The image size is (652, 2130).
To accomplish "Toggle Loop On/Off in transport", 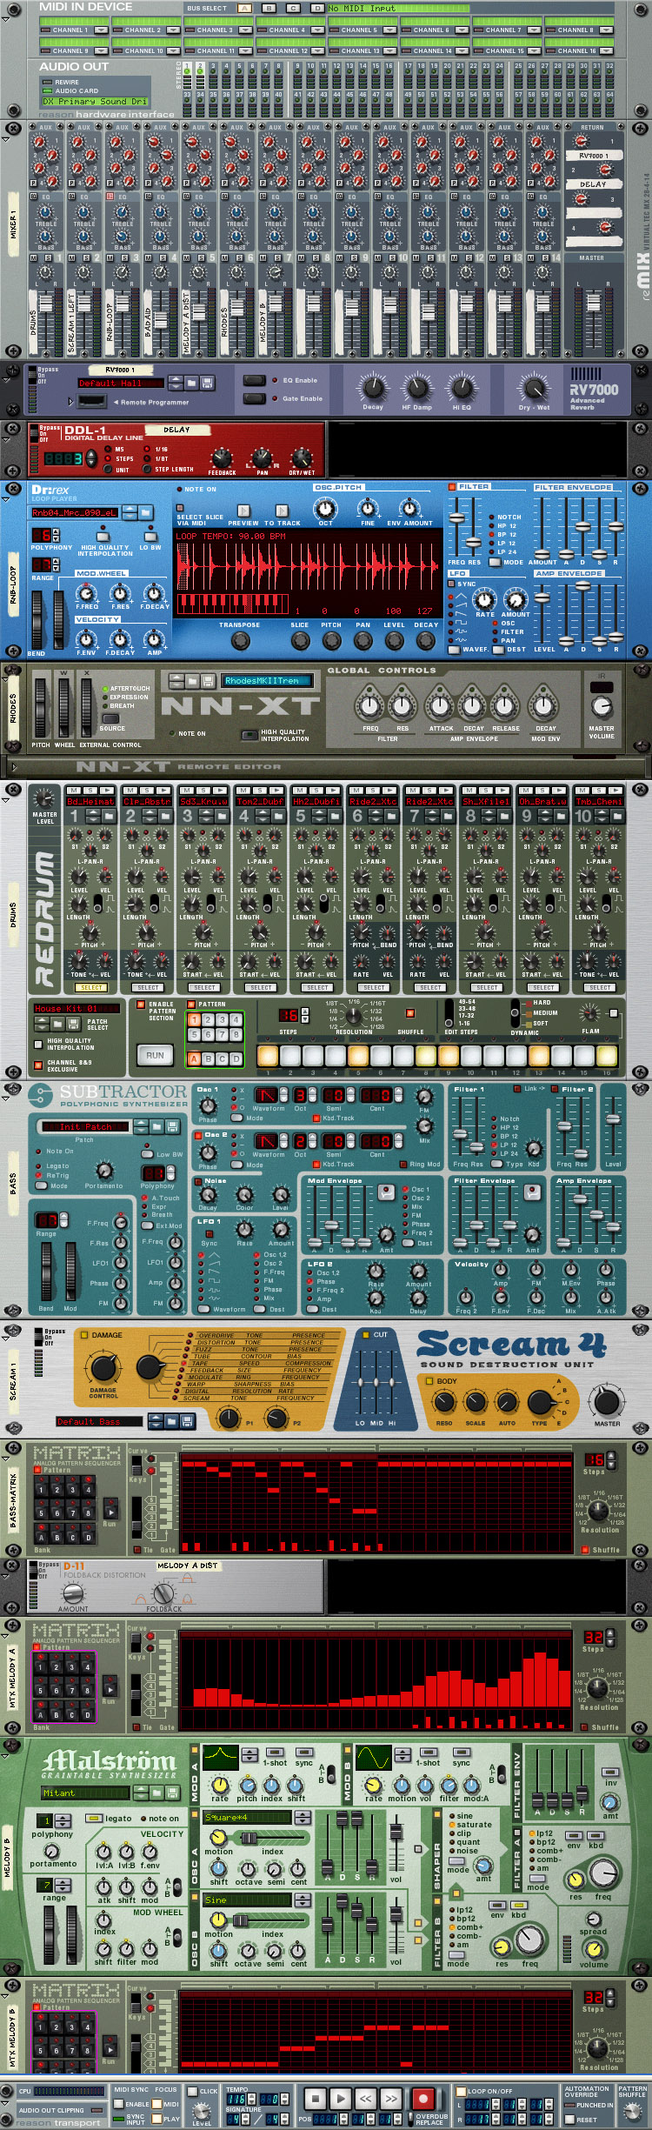I will [462, 2091].
